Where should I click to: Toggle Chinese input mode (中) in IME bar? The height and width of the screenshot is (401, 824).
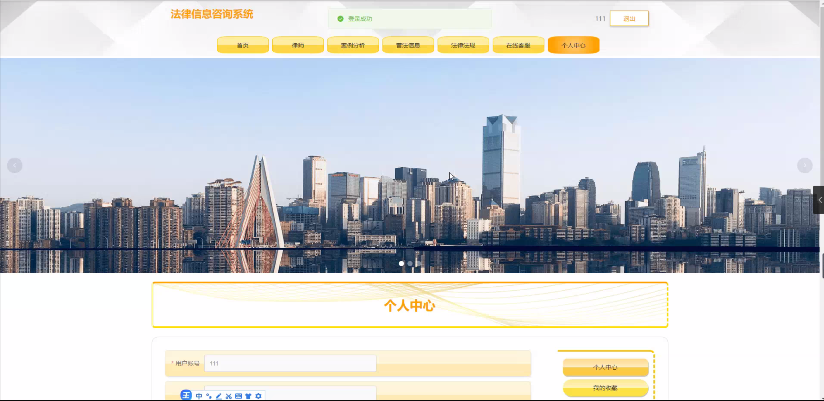click(199, 396)
